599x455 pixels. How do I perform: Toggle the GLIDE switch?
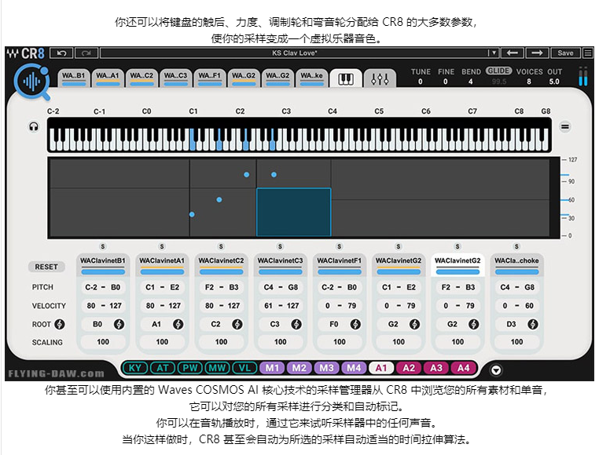tap(498, 71)
